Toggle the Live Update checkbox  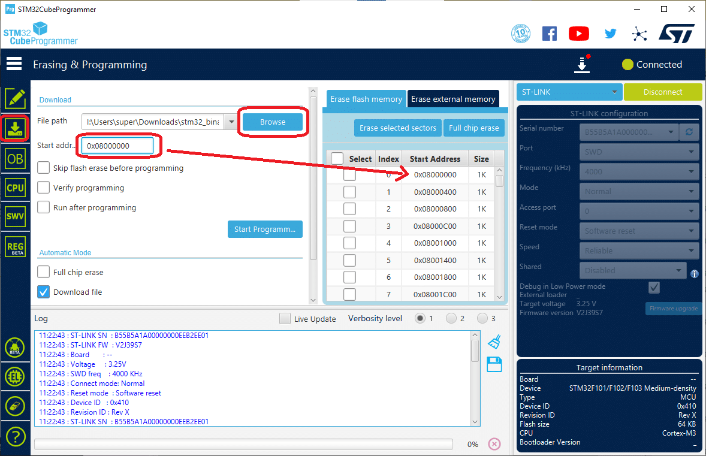[x=285, y=319]
